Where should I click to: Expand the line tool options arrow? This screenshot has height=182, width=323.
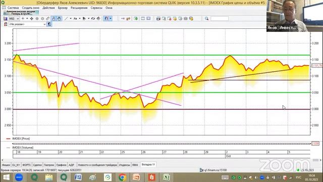pos(71,19)
